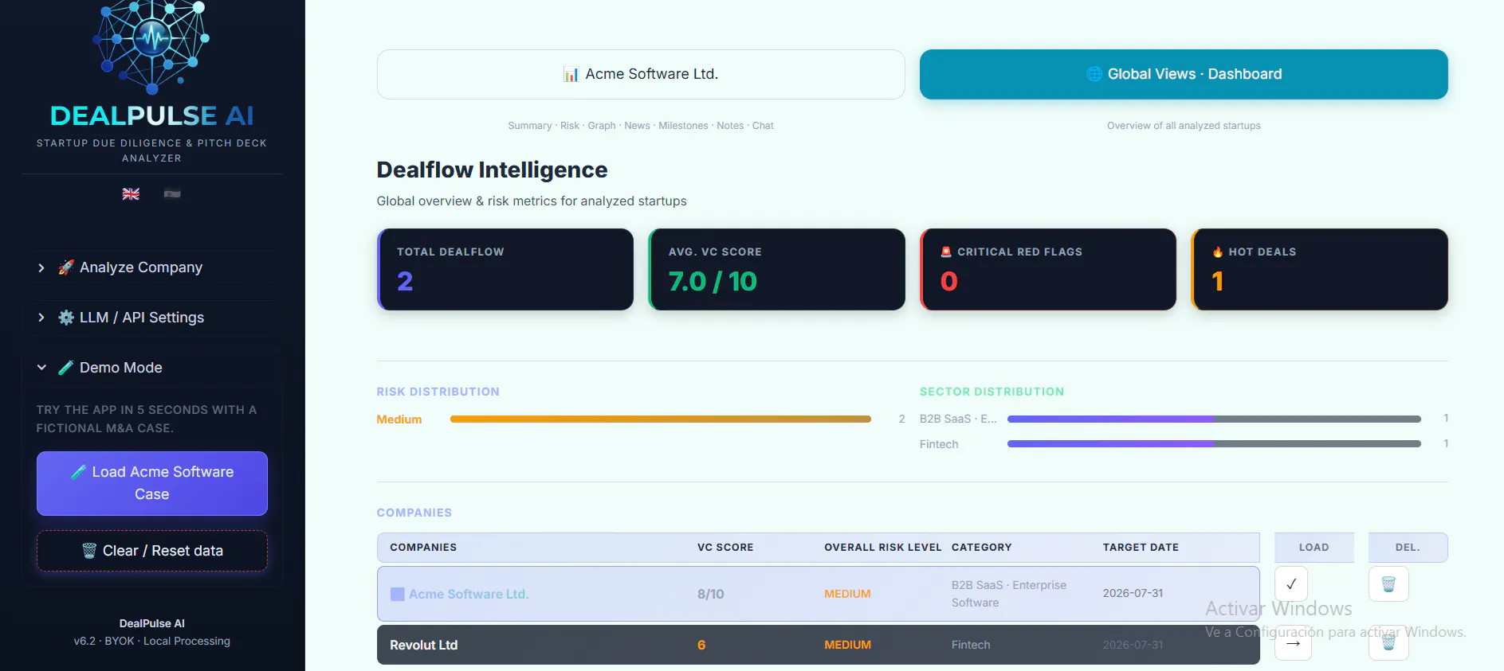Click B2B SaaS · Enterprise Software category cell
This screenshot has height=671, width=1504.
point(1009,594)
